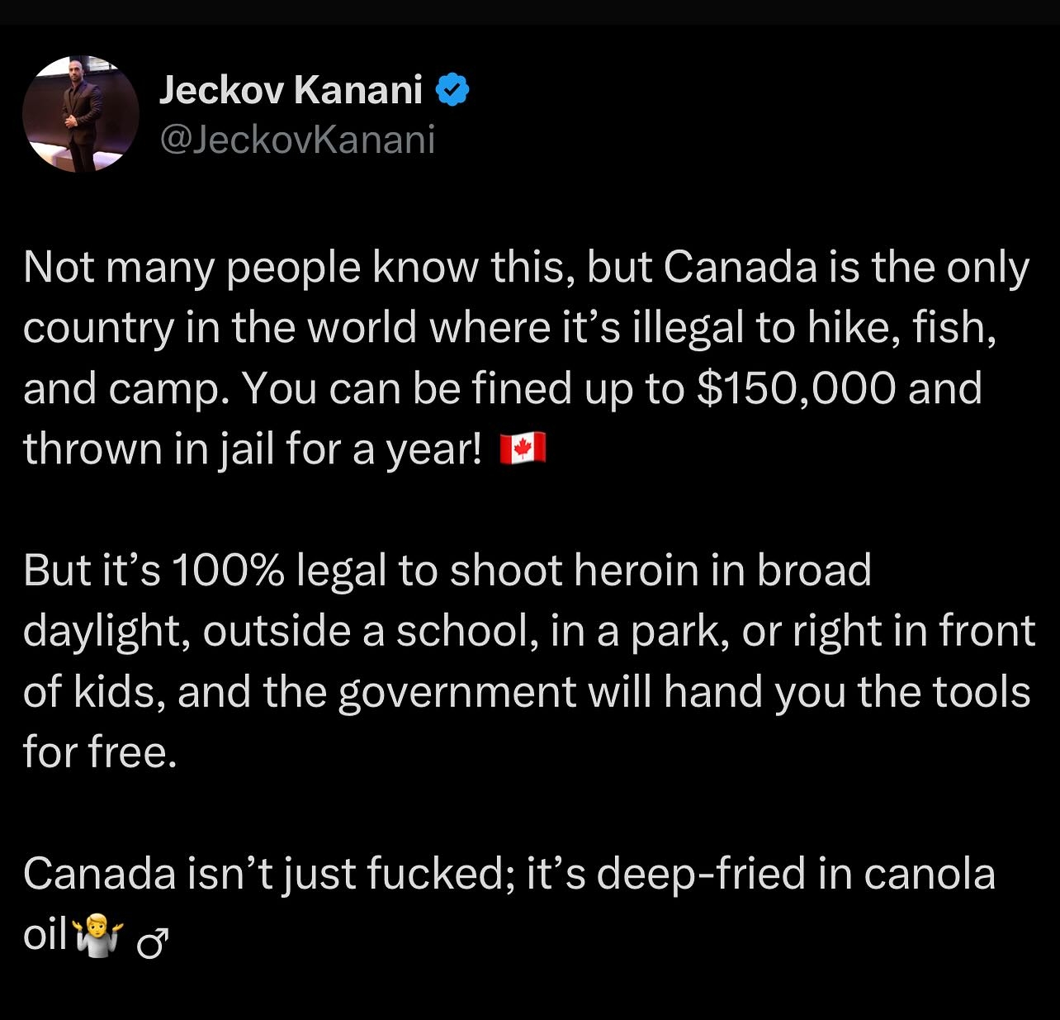Click the $150,000 amount in the tweet
This screenshot has height=1020, width=1060.
tap(796, 388)
